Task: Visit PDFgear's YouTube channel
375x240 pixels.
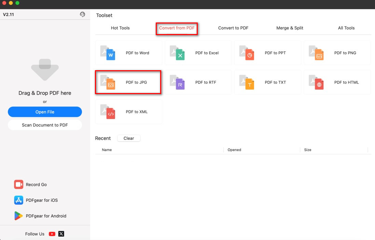Action: [x=52, y=234]
